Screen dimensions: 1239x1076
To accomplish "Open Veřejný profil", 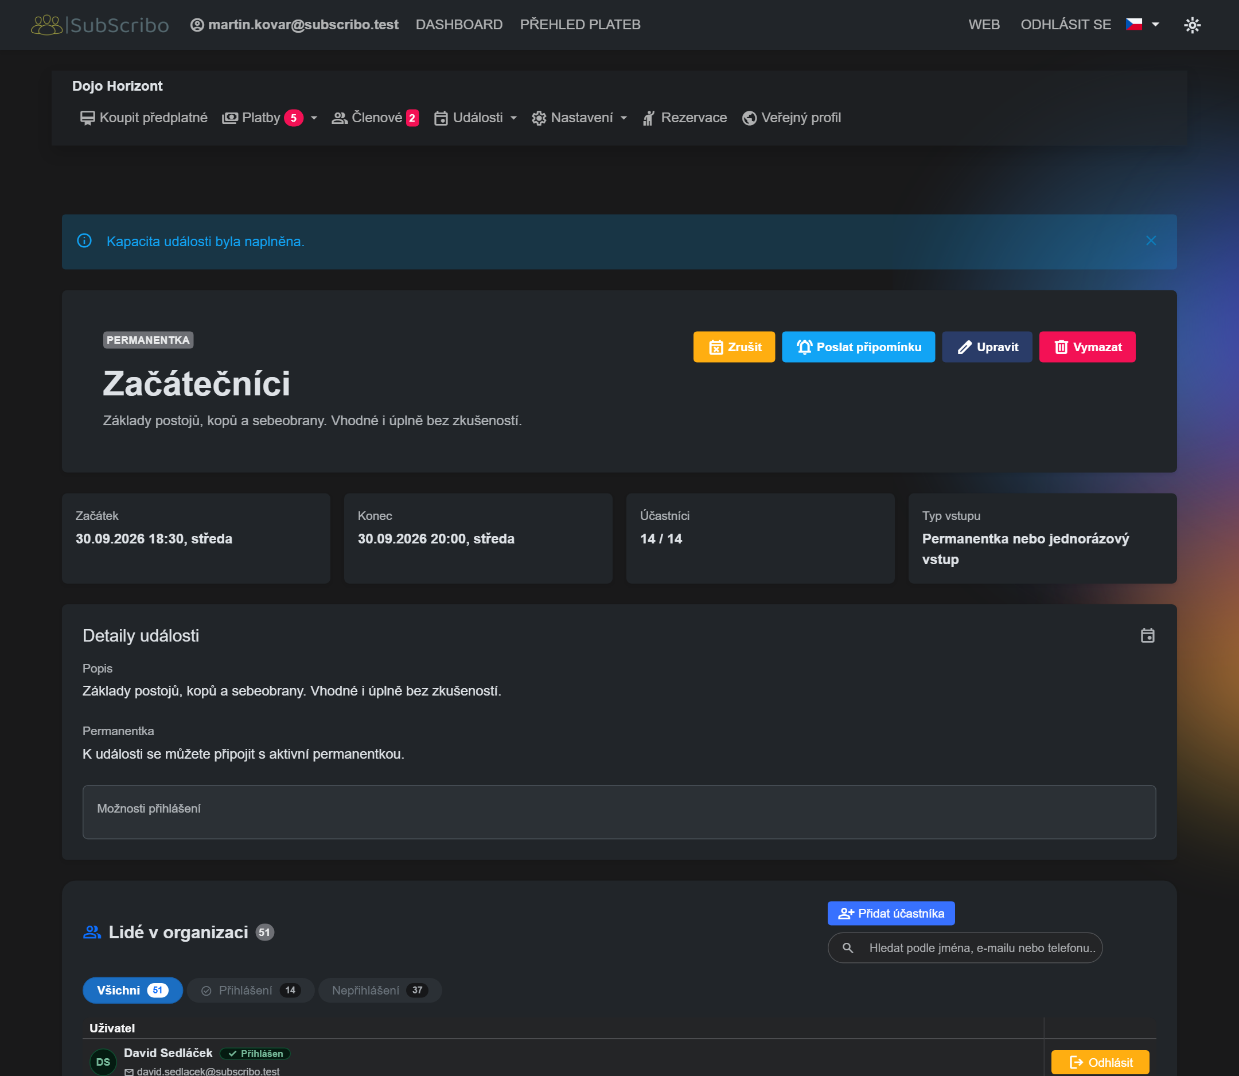I will (791, 118).
